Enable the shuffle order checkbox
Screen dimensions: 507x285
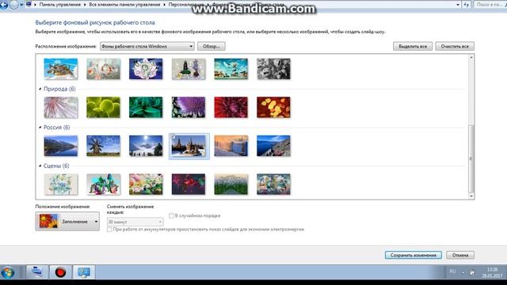(171, 215)
